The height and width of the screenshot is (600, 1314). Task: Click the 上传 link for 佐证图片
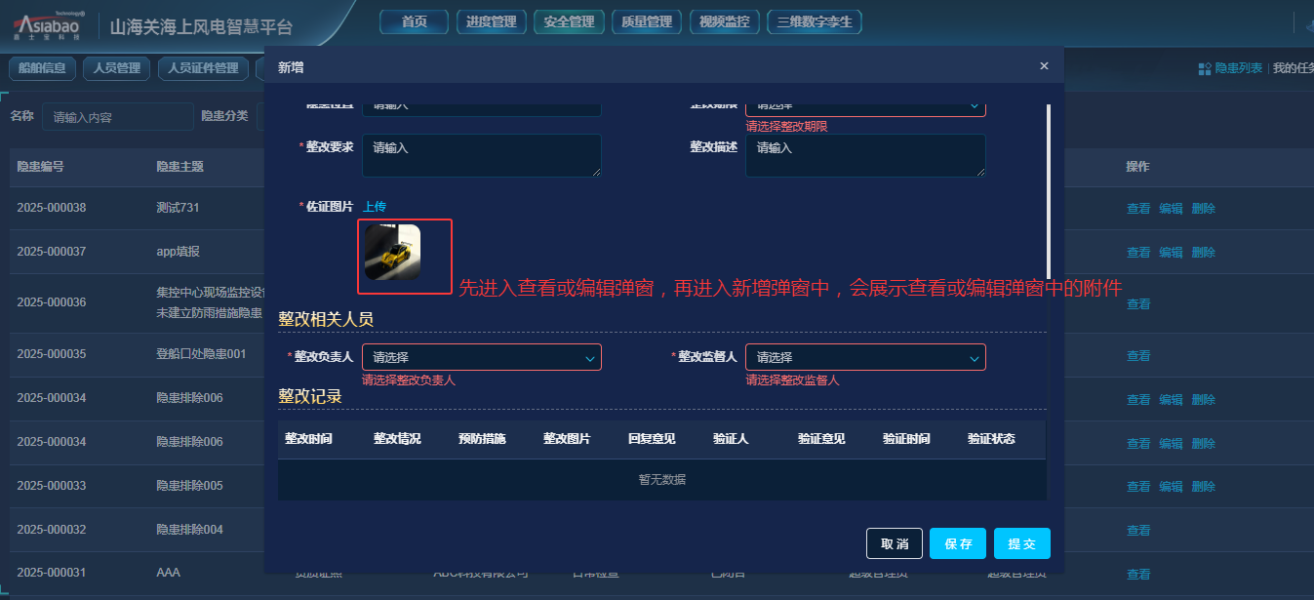375,207
